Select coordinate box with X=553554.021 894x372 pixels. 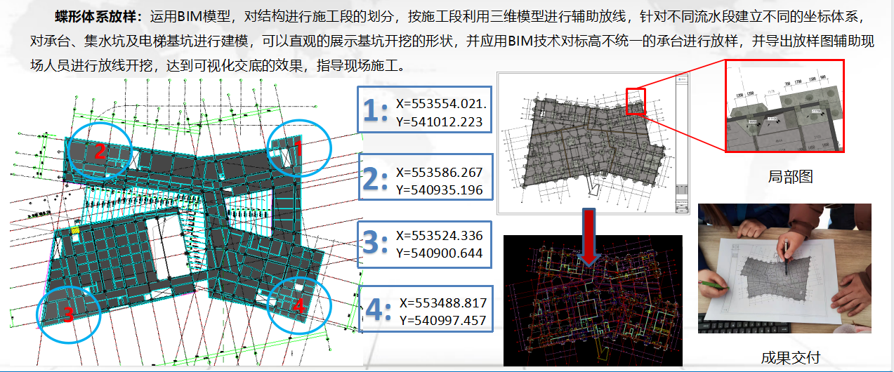click(x=422, y=109)
